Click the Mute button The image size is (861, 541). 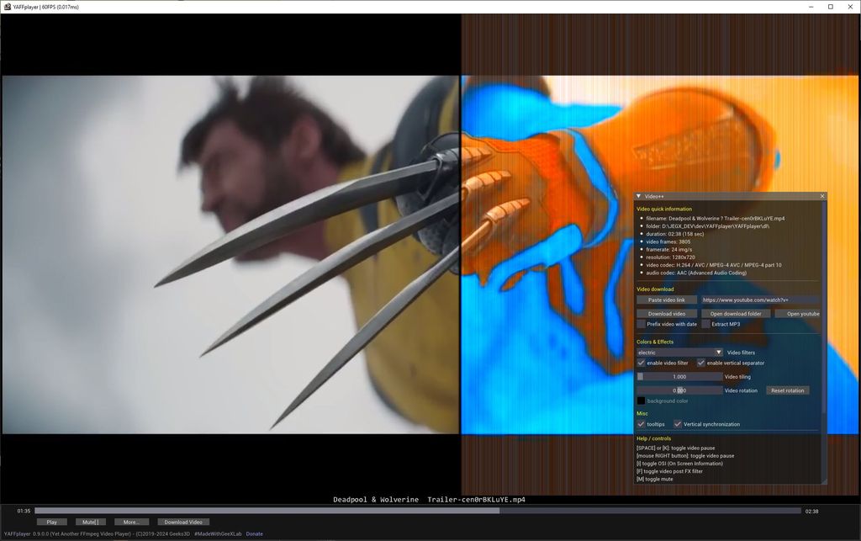91,522
